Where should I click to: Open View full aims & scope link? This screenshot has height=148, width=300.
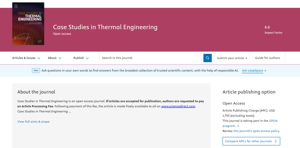click(x=33, y=121)
